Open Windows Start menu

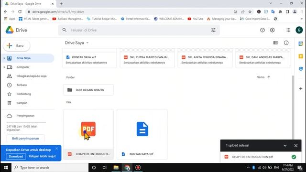pyautogui.click(x=6, y=168)
